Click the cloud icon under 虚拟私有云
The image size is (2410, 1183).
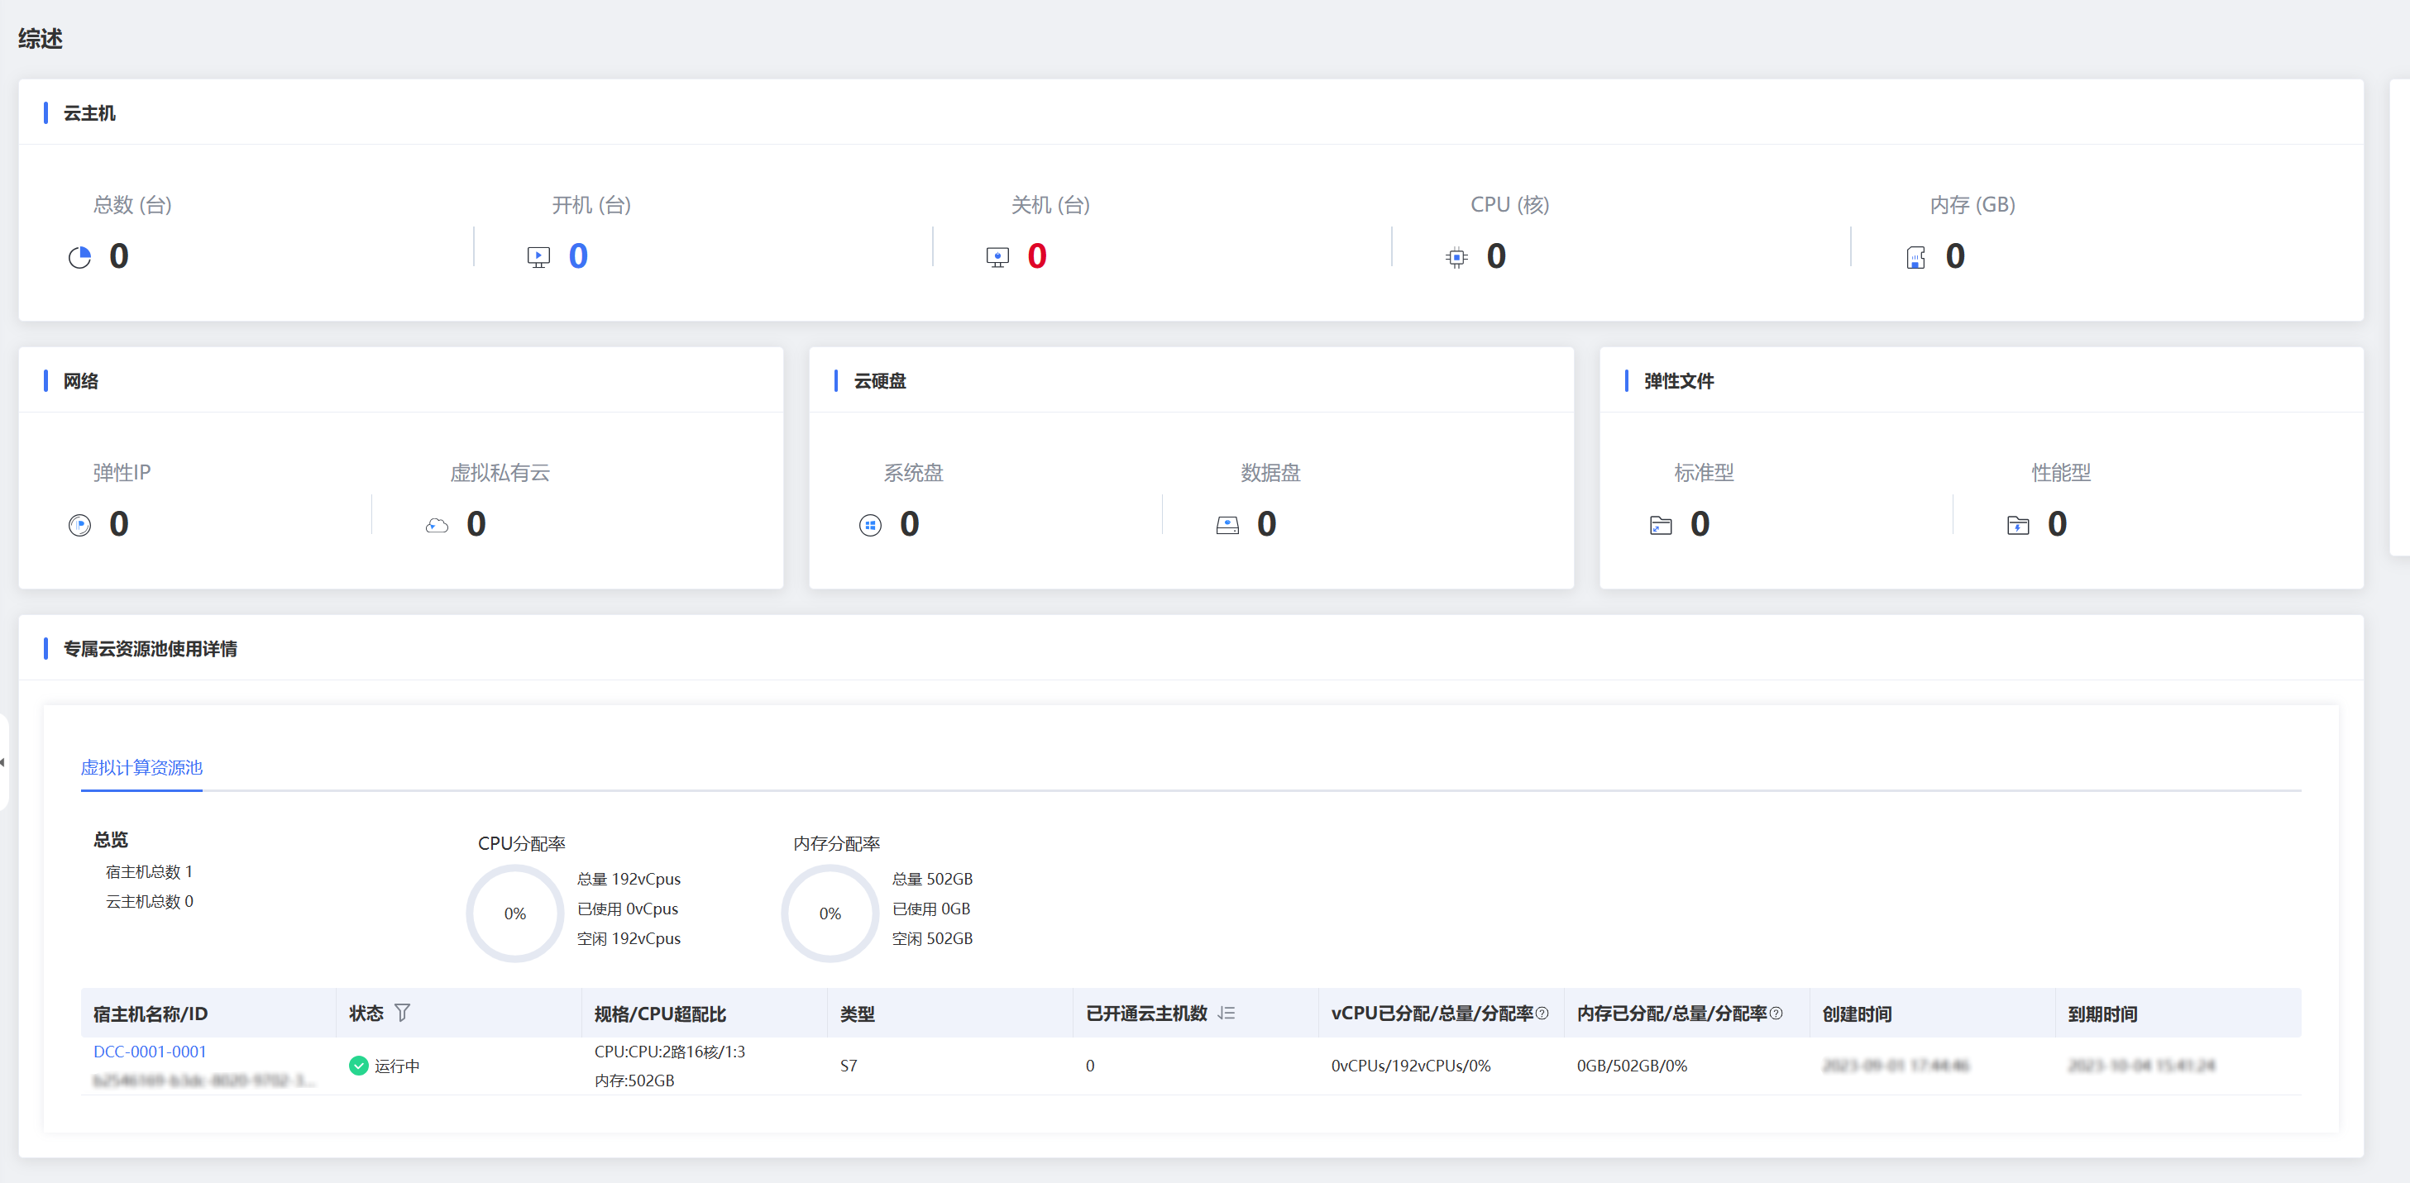coord(437,526)
